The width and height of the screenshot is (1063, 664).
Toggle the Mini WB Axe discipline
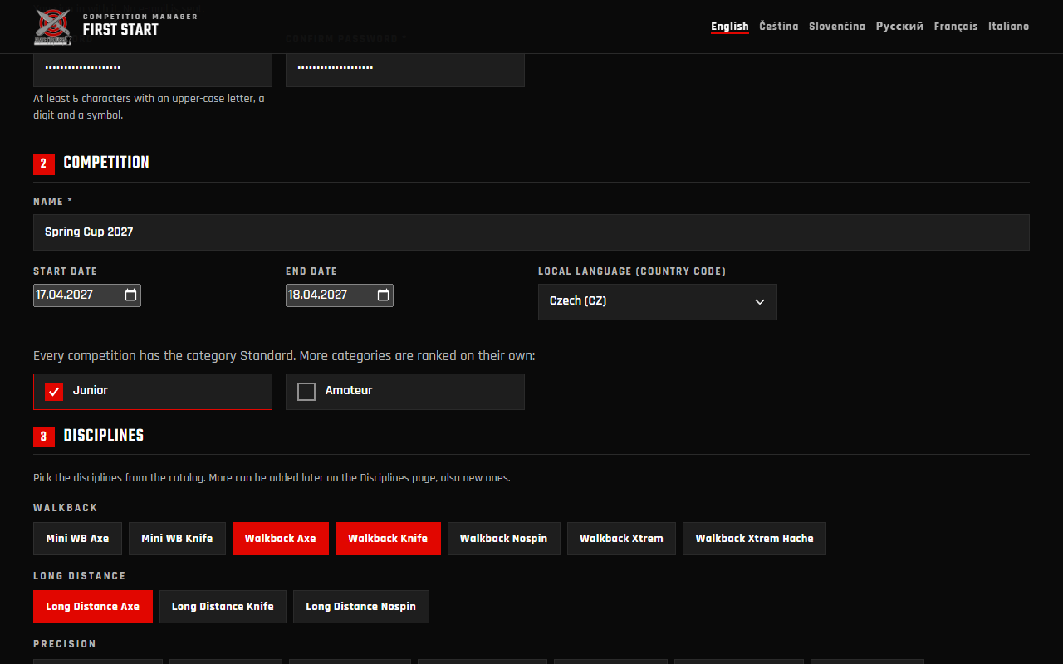(x=77, y=539)
